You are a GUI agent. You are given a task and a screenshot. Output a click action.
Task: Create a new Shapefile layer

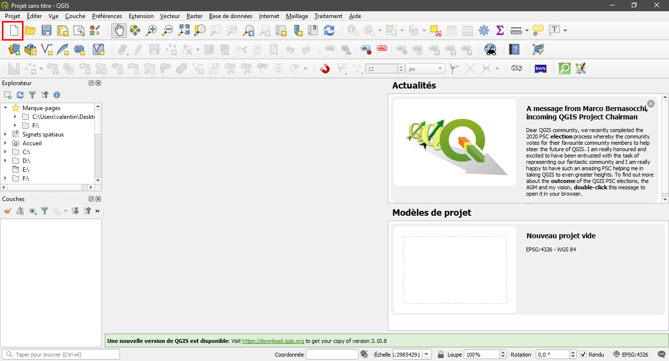click(47, 49)
